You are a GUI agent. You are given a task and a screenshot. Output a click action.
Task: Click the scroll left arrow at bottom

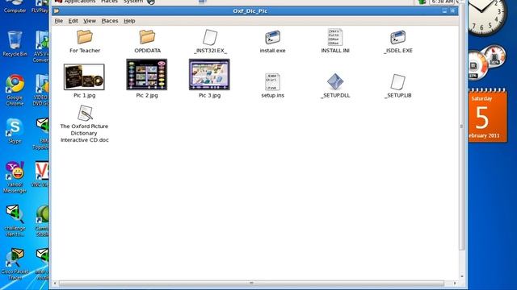point(55,283)
